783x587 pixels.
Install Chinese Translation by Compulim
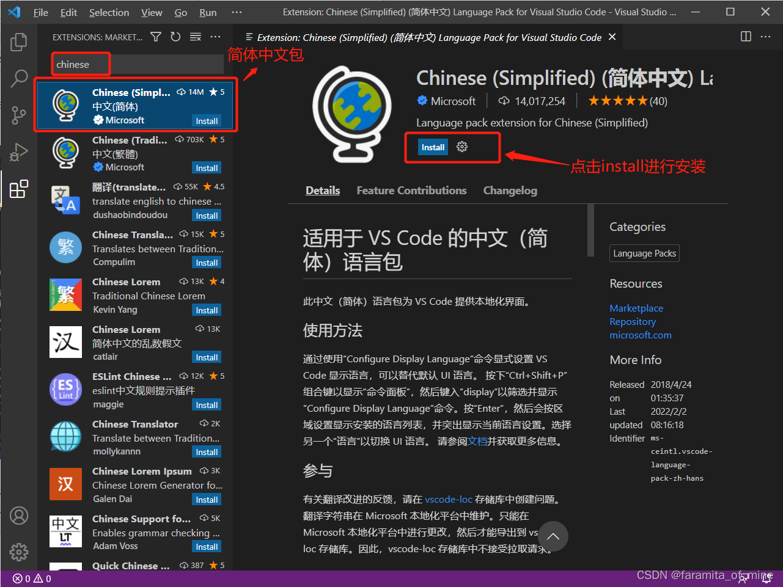pos(207,263)
